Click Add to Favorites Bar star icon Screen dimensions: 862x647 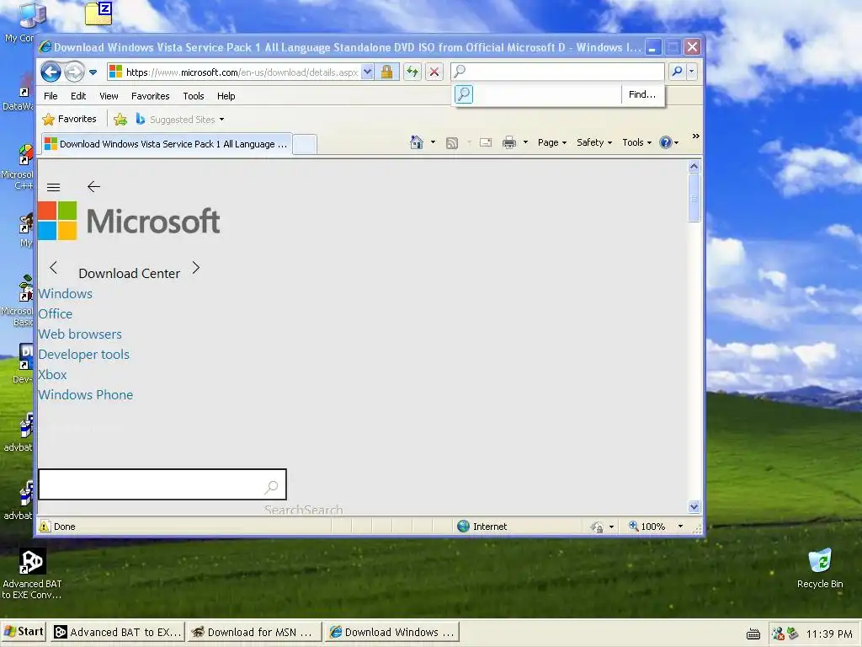point(120,120)
